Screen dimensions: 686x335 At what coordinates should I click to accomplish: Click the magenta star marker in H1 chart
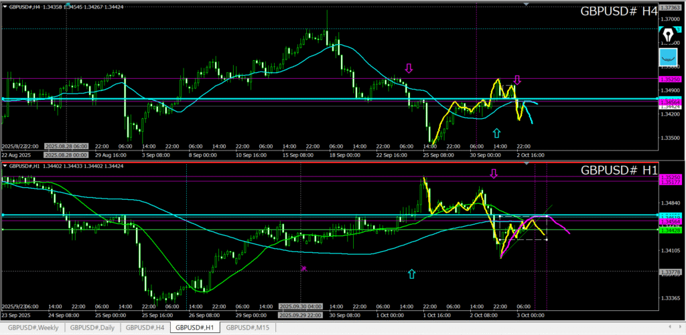(x=303, y=268)
